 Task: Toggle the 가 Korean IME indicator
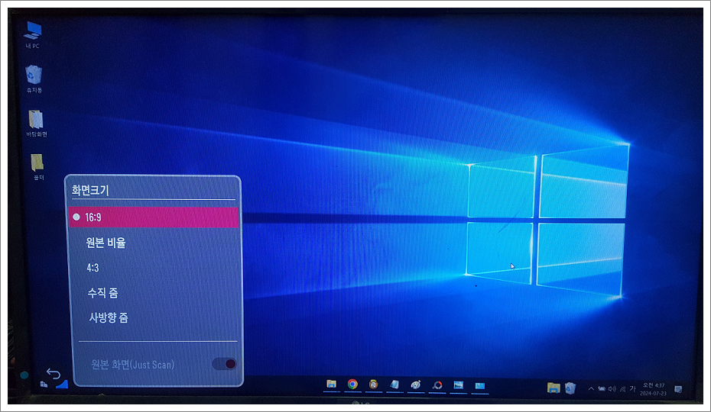click(x=632, y=388)
